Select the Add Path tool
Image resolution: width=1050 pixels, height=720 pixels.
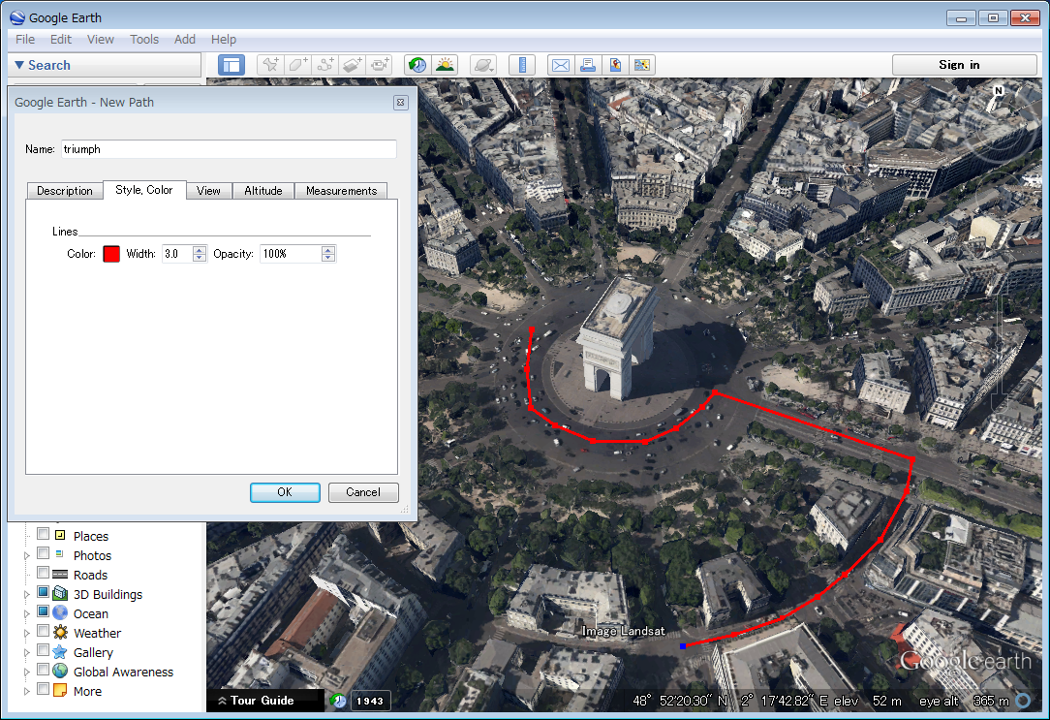pyautogui.click(x=325, y=65)
